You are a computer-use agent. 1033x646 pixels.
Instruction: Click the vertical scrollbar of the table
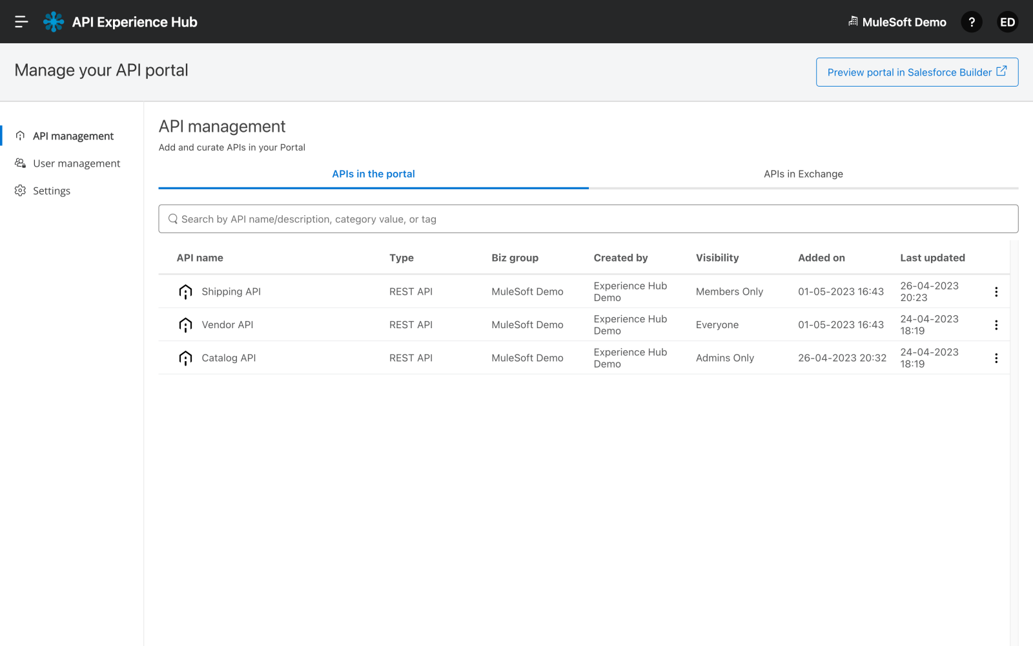(1014, 443)
